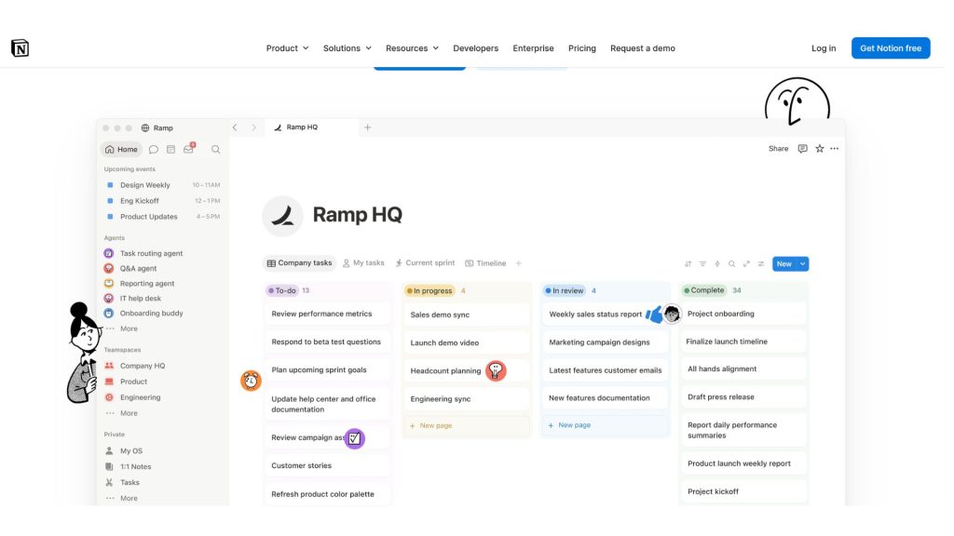Select the Company tasks view tab
Screen dimensions: 954x536
[x=299, y=263]
